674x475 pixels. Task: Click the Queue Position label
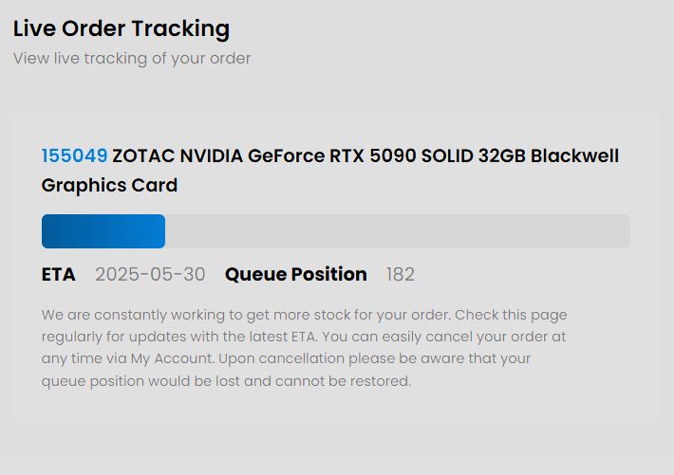click(295, 274)
